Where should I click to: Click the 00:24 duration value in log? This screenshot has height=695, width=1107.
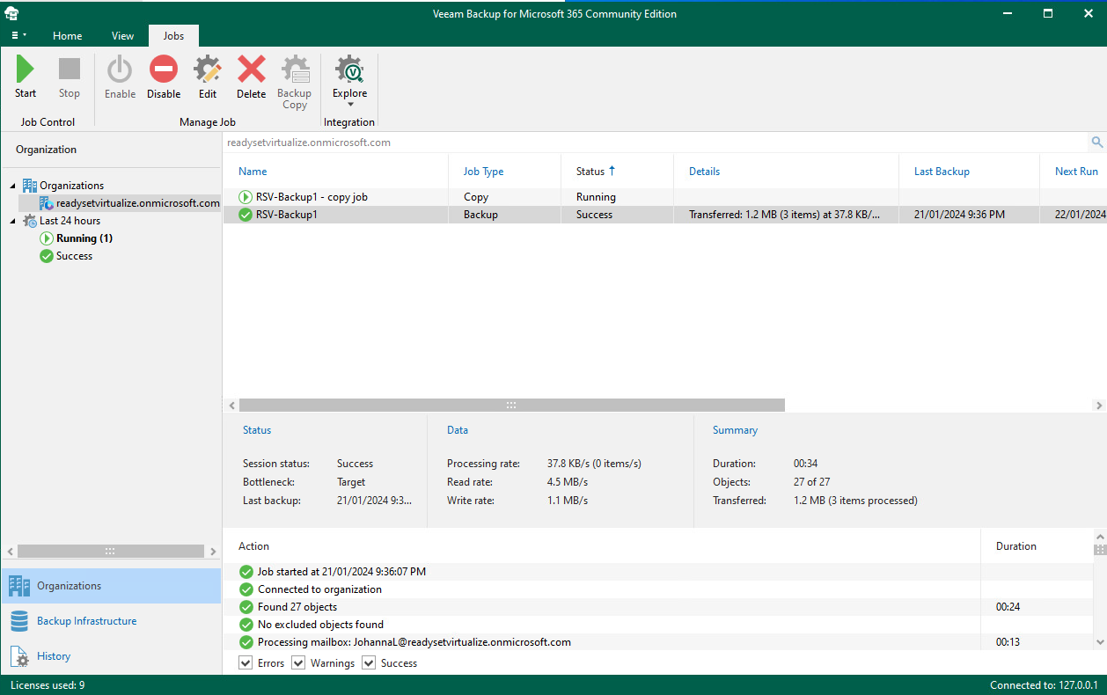click(x=1008, y=607)
